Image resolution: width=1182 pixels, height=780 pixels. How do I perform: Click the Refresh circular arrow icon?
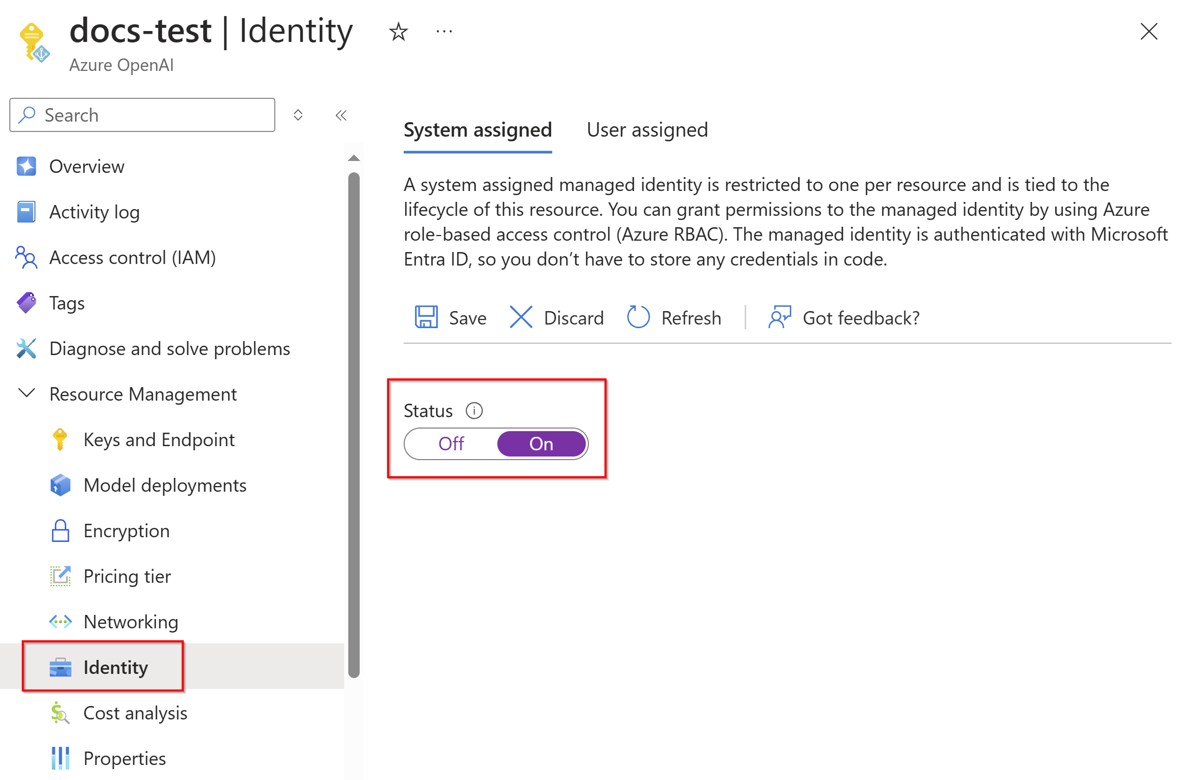click(x=638, y=317)
